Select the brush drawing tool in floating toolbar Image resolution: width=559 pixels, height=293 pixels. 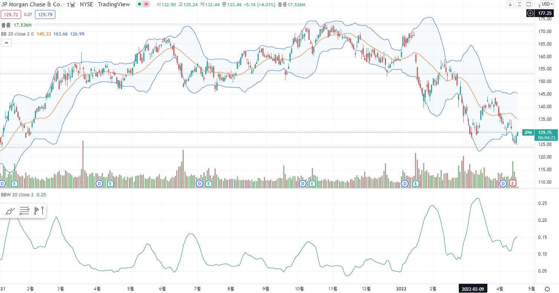10,211
